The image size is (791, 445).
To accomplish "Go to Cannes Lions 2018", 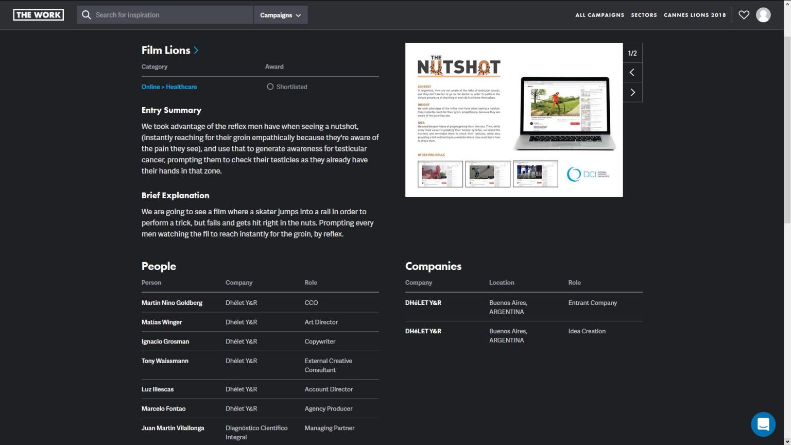I will click(x=694, y=15).
